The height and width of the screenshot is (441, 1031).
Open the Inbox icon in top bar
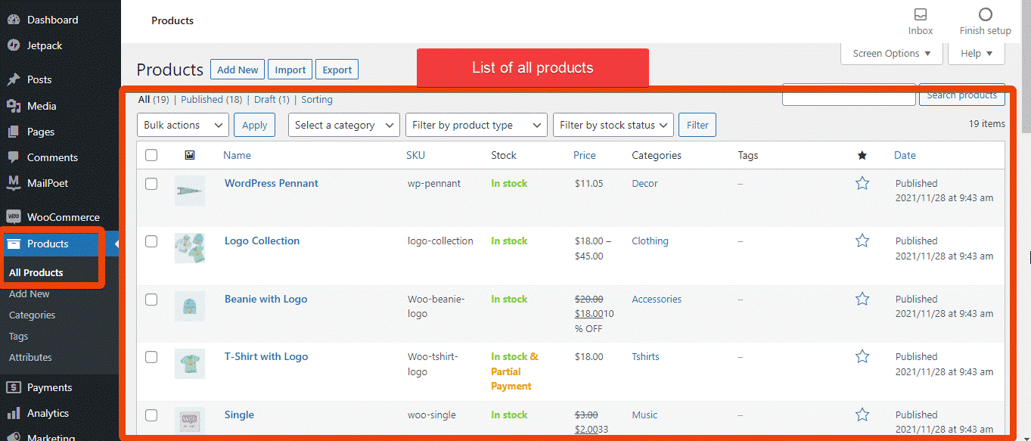click(921, 15)
